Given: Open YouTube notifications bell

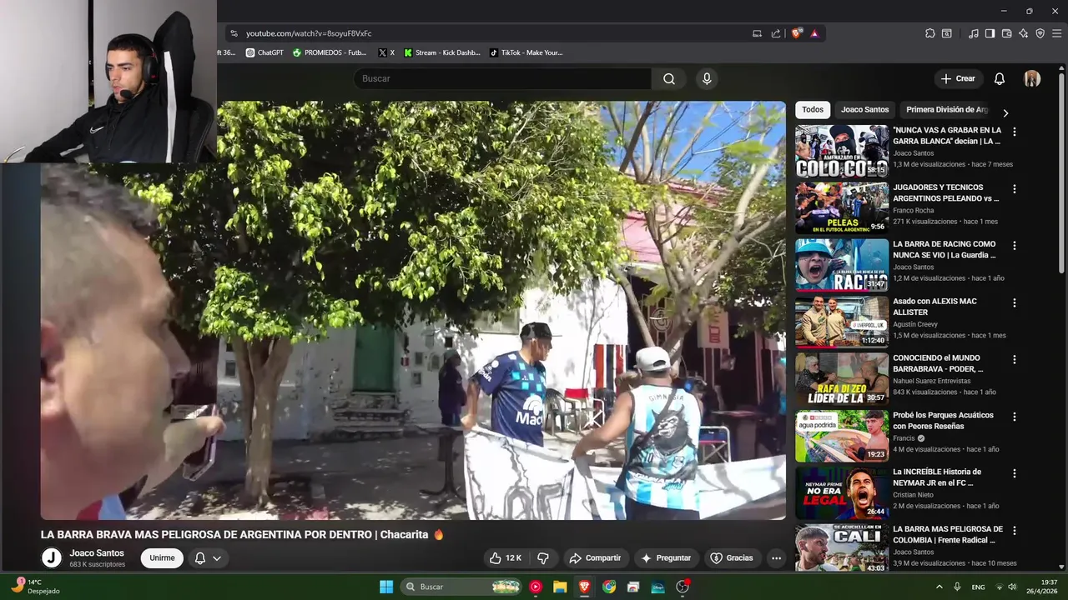Looking at the screenshot, I should (x=1000, y=78).
